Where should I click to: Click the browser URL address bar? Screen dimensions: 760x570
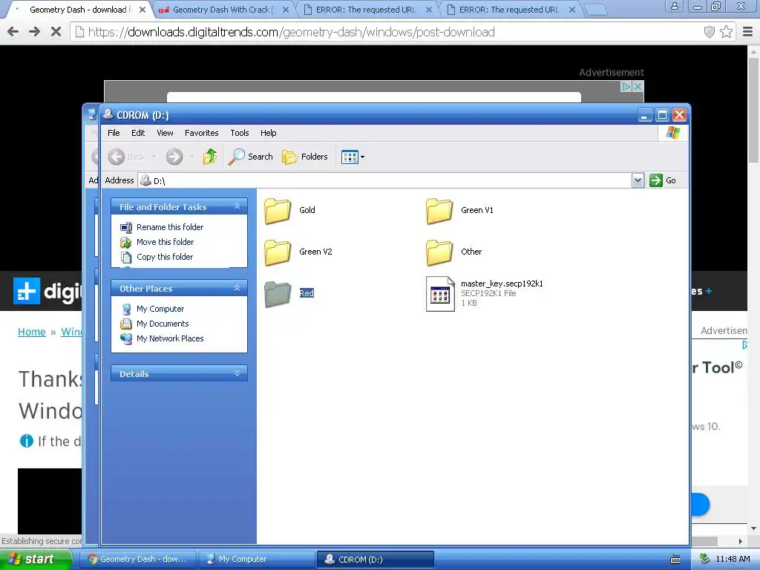coord(387,32)
